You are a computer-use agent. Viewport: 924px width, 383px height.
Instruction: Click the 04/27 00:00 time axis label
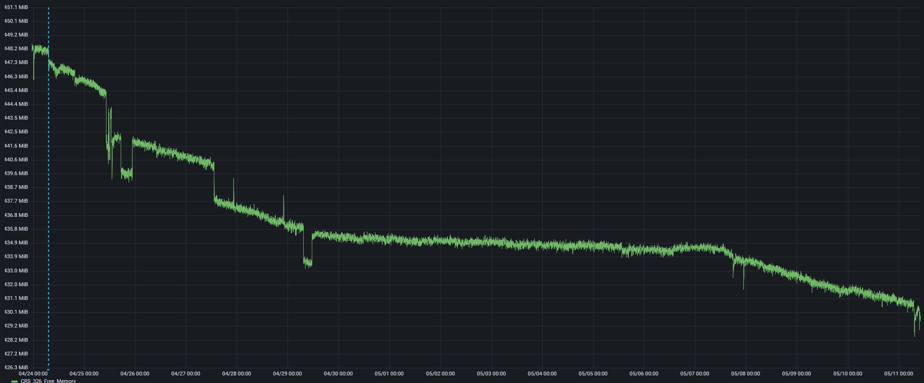(x=185, y=374)
